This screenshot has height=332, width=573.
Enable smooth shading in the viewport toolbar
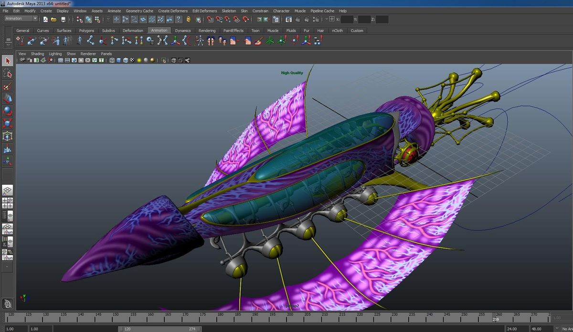coord(74,60)
